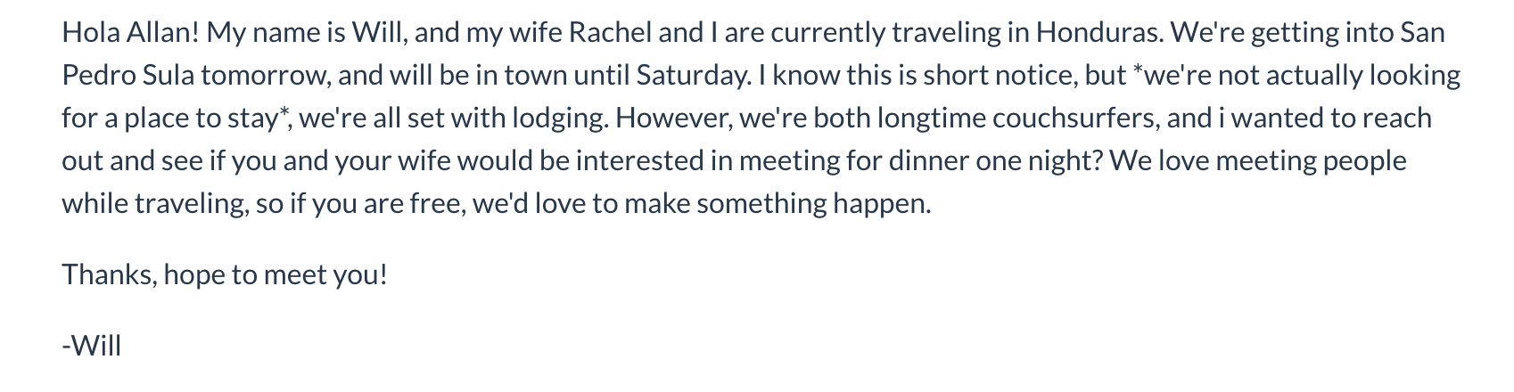This screenshot has height=392, width=1514.
Task: Click the word "Saturday"
Action: (692, 76)
